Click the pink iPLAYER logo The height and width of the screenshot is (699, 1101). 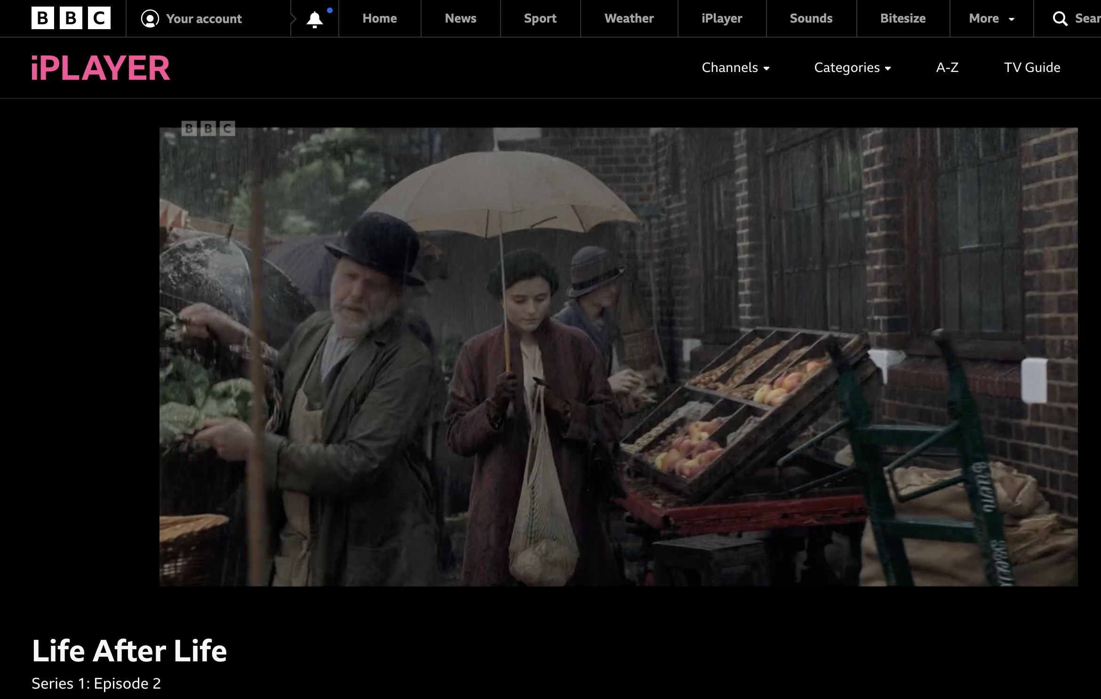tap(101, 68)
